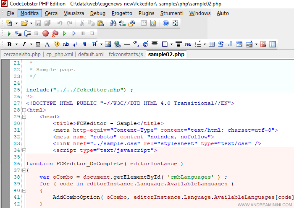Click the Horizontal rule icon
Image resolution: width=294 pixels, height=208 pixels.
tap(127, 44)
